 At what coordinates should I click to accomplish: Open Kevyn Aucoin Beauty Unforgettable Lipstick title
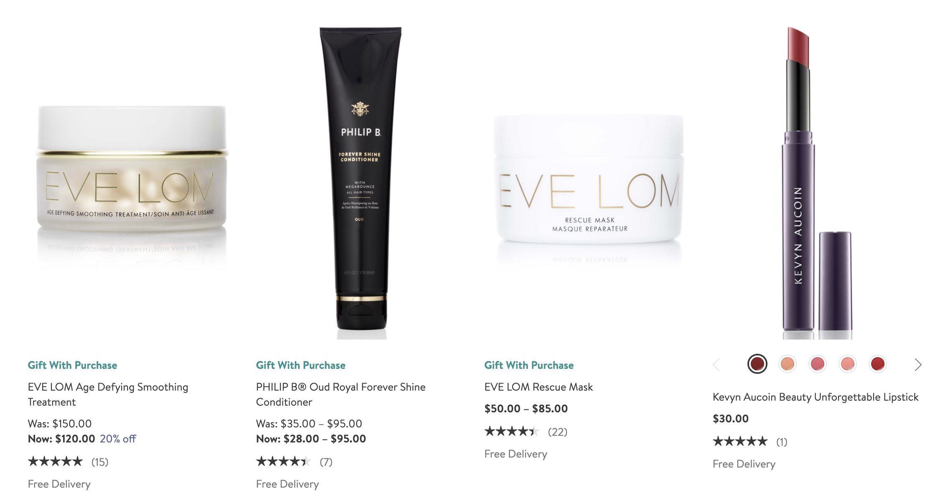click(816, 397)
